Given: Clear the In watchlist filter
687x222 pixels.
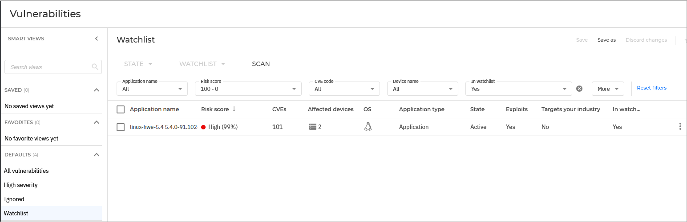Looking at the screenshot, I should 579,89.
